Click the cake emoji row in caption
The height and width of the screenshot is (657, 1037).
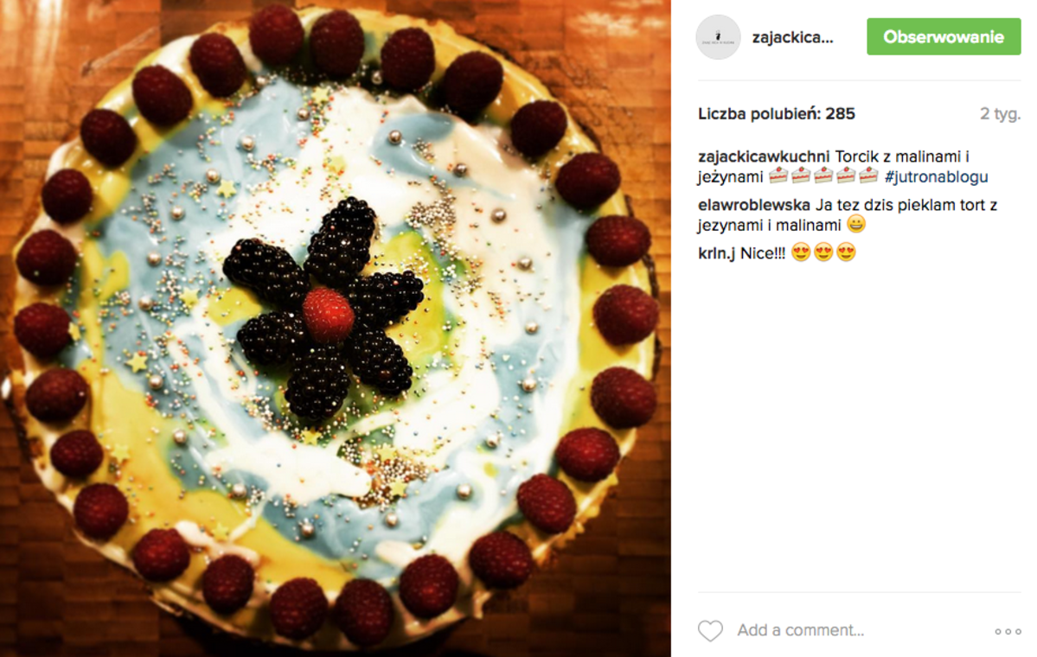pyautogui.click(x=823, y=175)
